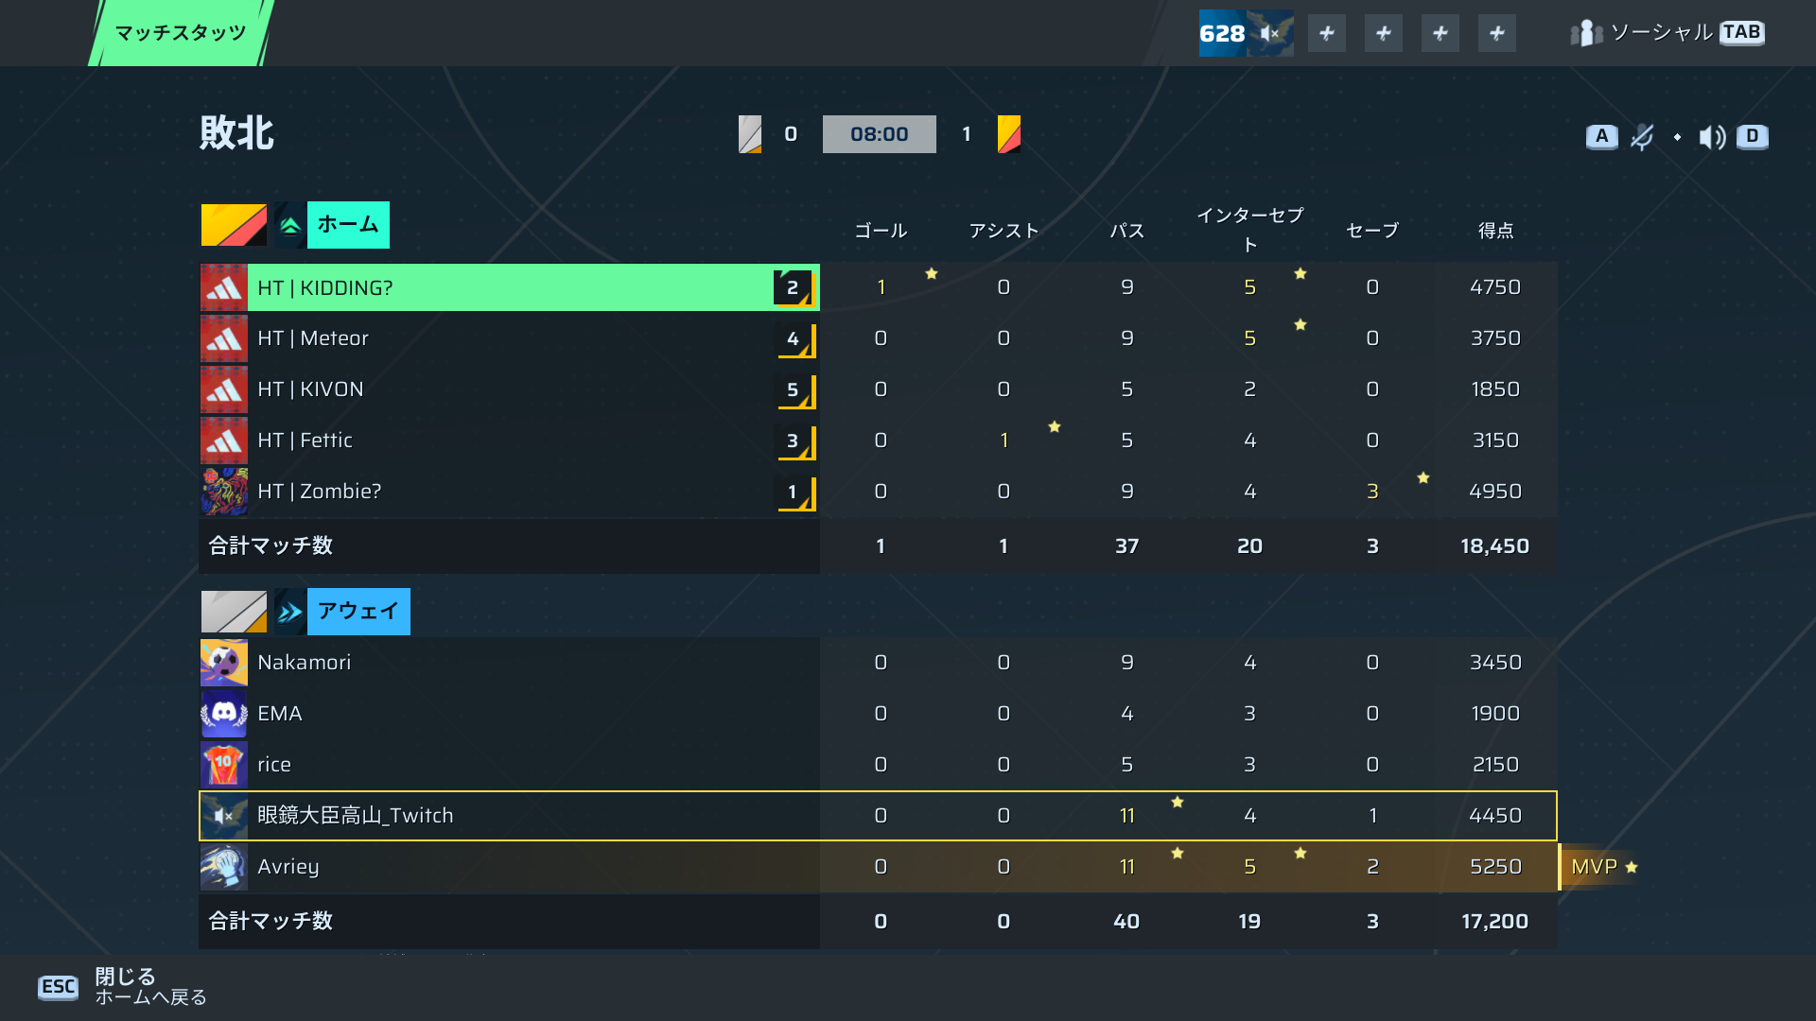Screen dimensions: 1816x1021
Task: Open the マッチスタッツ tab
Action: tap(181, 33)
